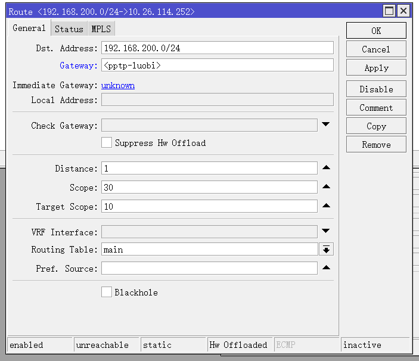419x361 pixels.
Task: Tick the Blackhole checkbox
Action: [107, 292]
